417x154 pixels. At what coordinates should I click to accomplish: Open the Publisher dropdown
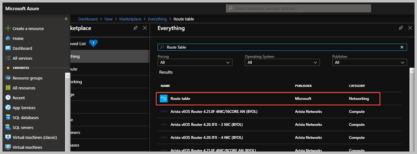point(369,62)
